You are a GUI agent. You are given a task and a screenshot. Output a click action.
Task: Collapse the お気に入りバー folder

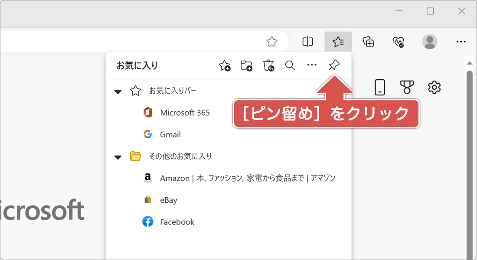pyautogui.click(x=118, y=91)
